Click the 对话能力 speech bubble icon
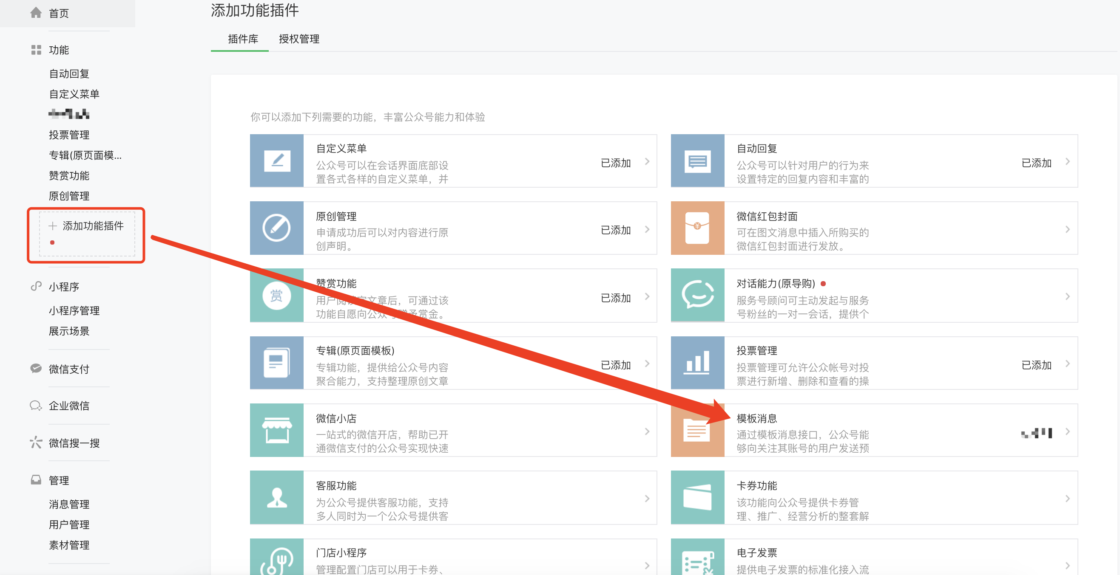 [x=697, y=296]
